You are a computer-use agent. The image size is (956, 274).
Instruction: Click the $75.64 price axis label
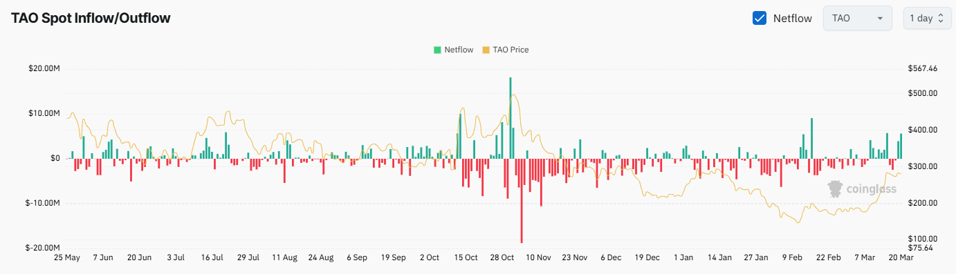pos(921,248)
